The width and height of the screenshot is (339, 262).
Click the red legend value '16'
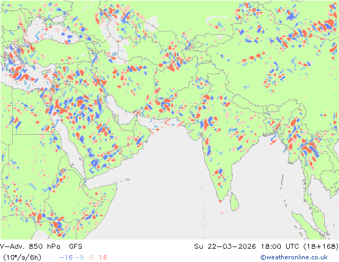click(103, 257)
